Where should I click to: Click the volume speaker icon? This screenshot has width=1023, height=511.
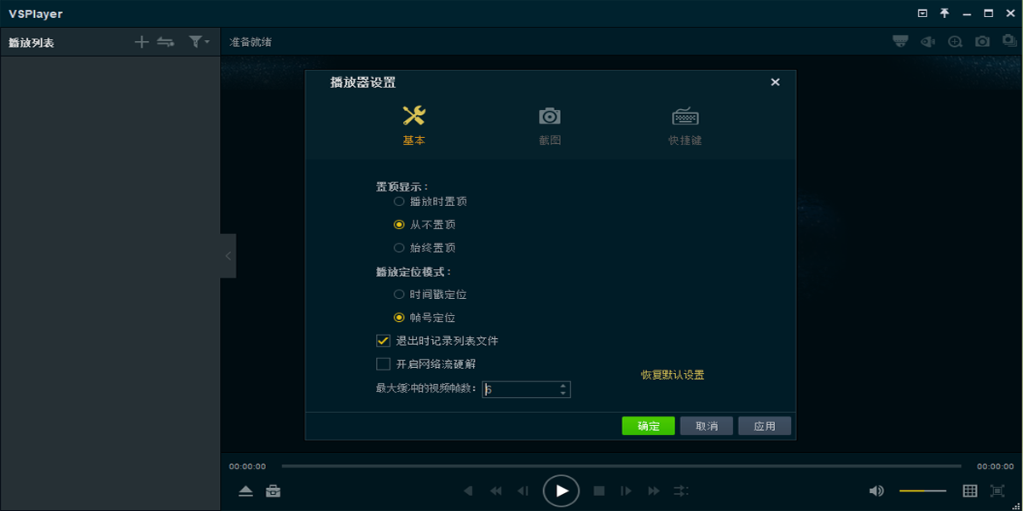pyautogui.click(x=876, y=491)
